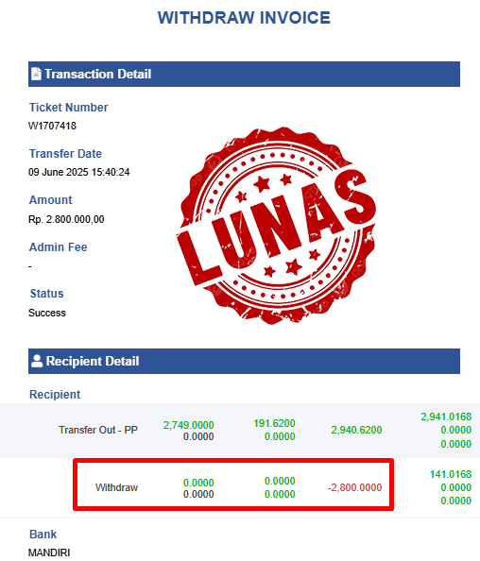Click the value 191.6200
The image size is (480, 561).
[274, 423]
